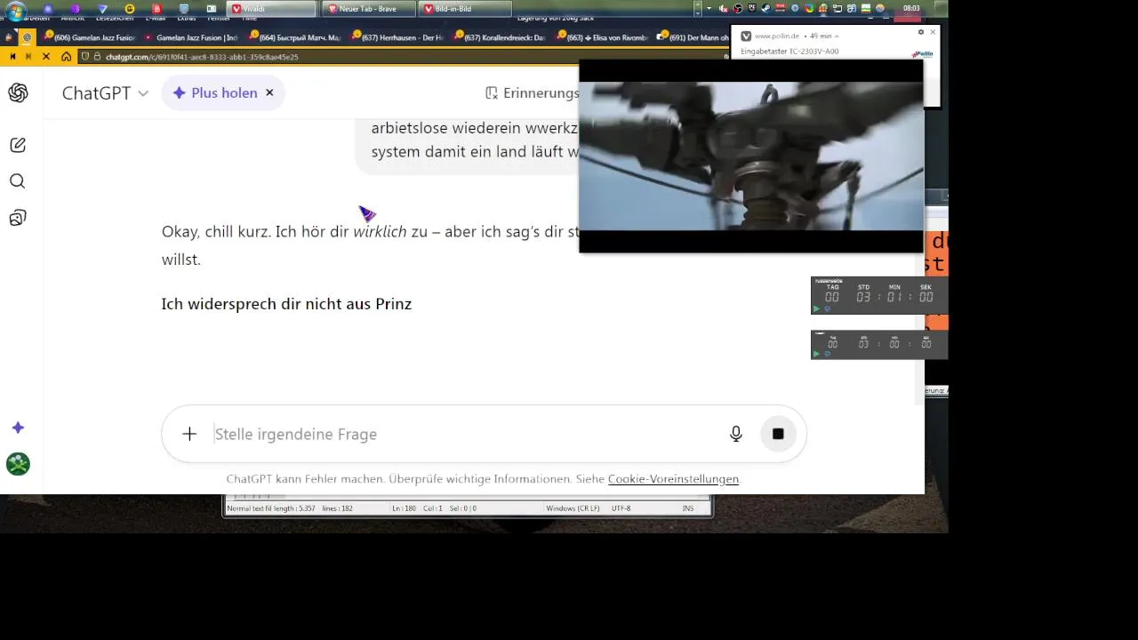
Task: Stop response generation with the square button
Action: (778, 434)
